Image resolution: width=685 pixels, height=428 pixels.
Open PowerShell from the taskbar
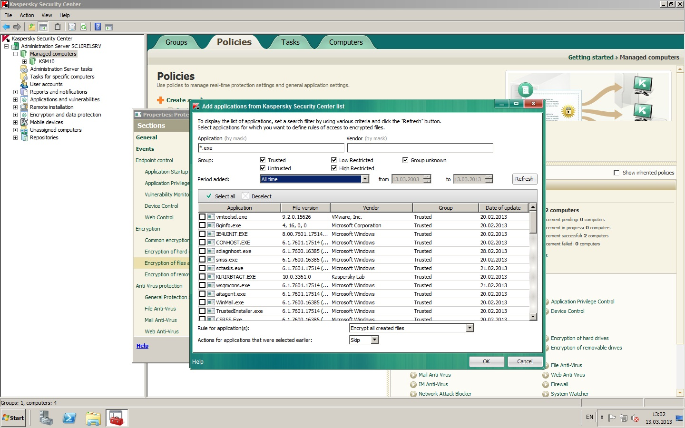69,418
